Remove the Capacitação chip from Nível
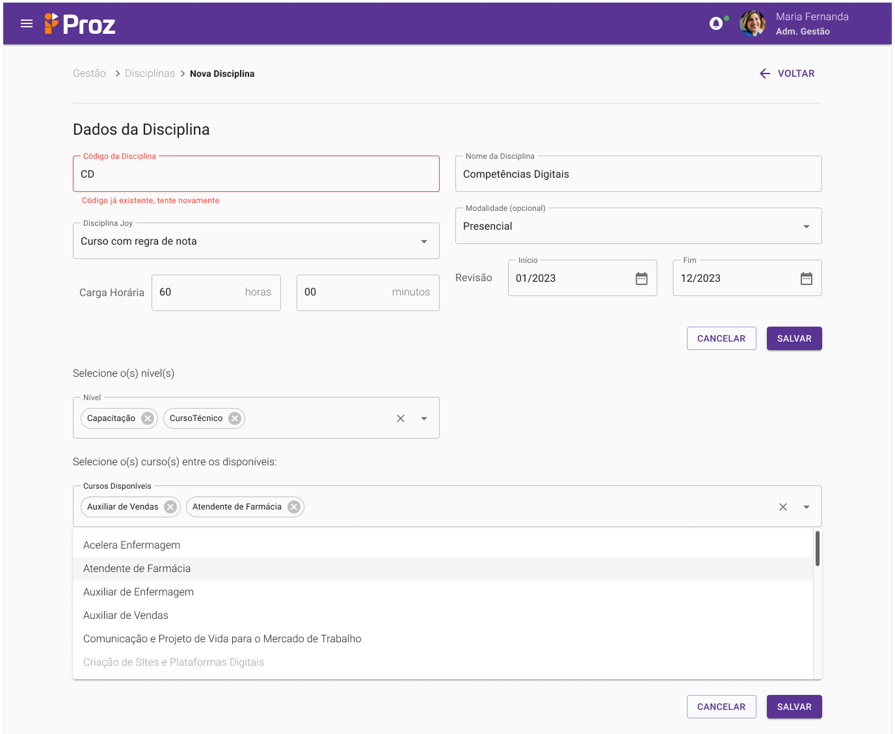This screenshot has width=895, height=734. tap(148, 418)
